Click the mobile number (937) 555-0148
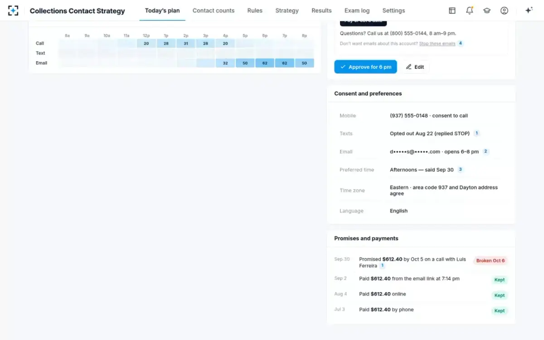Image resolution: width=544 pixels, height=340 pixels. point(409,116)
